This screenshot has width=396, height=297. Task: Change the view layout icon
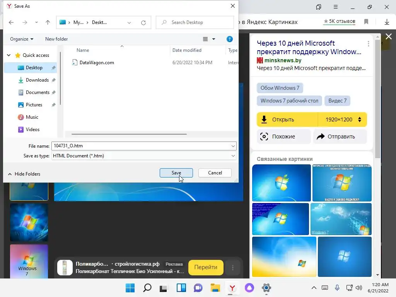(x=205, y=39)
